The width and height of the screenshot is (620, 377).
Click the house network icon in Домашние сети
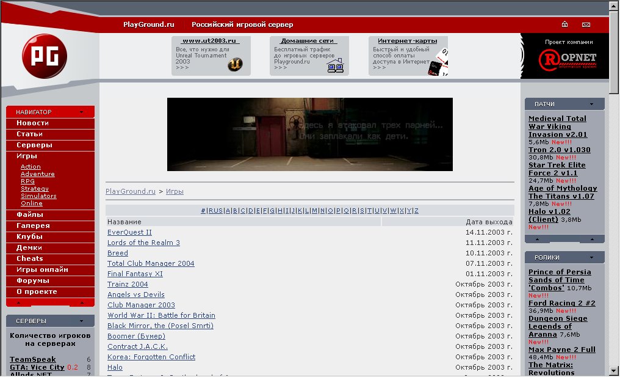click(x=335, y=66)
